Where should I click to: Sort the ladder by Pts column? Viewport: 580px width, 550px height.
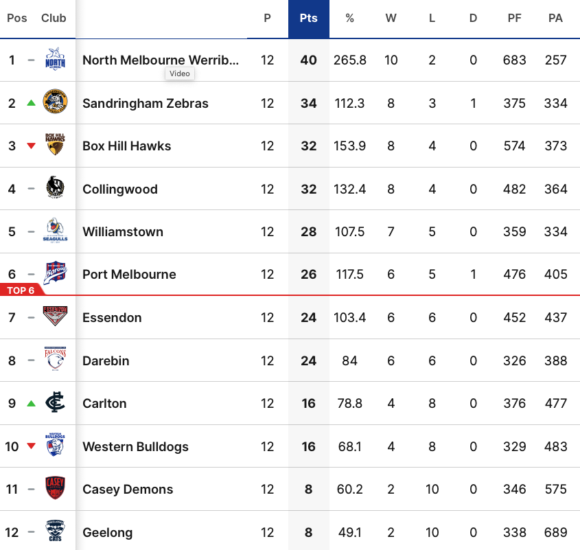[x=309, y=19]
